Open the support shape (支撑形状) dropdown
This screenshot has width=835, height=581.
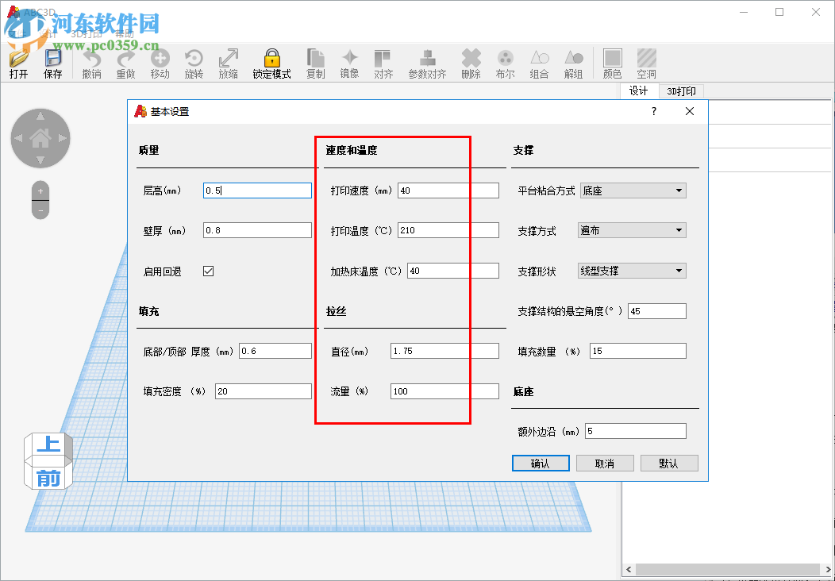point(632,271)
